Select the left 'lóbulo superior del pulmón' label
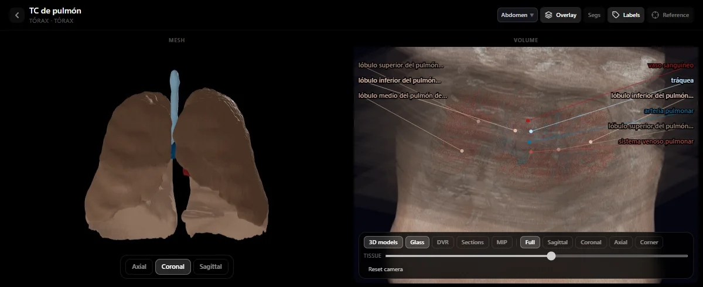The image size is (703, 287). (401, 65)
